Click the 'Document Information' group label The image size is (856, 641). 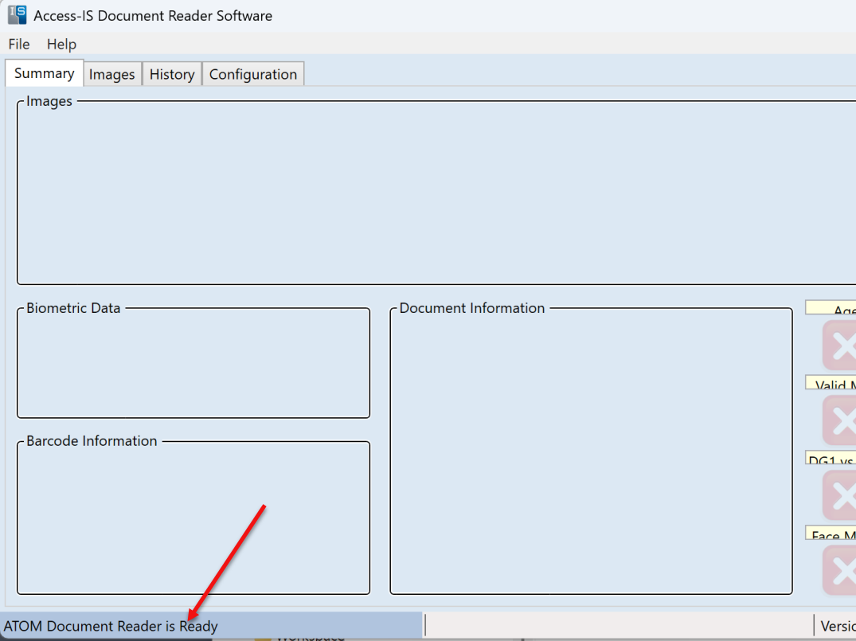tap(472, 308)
